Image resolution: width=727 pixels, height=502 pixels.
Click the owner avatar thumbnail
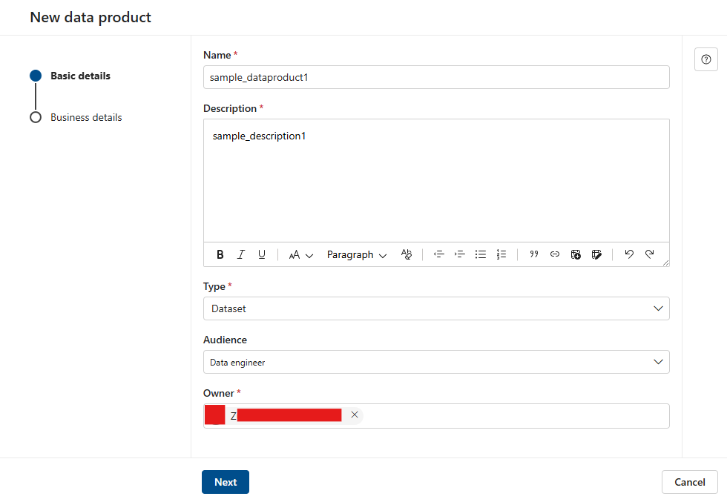pos(214,415)
